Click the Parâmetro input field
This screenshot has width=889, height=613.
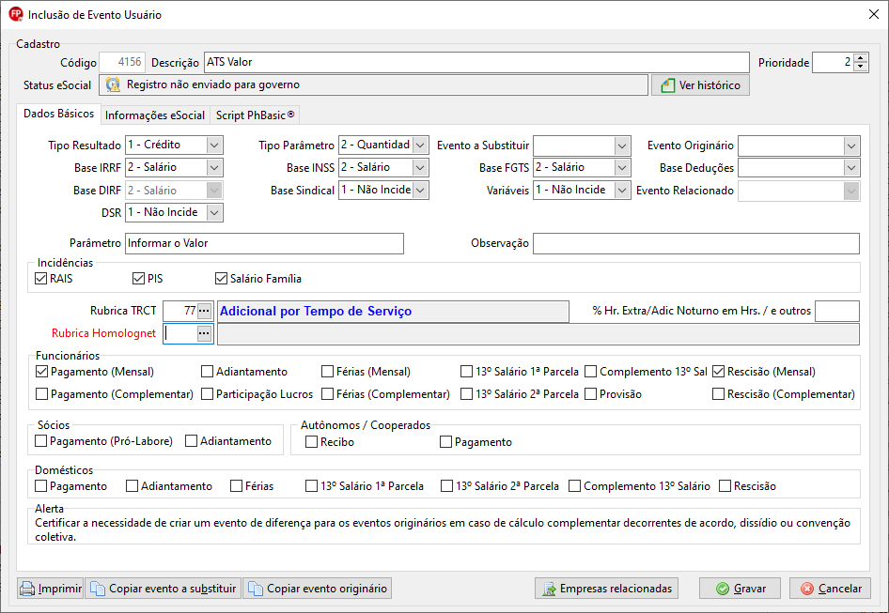click(264, 244)
